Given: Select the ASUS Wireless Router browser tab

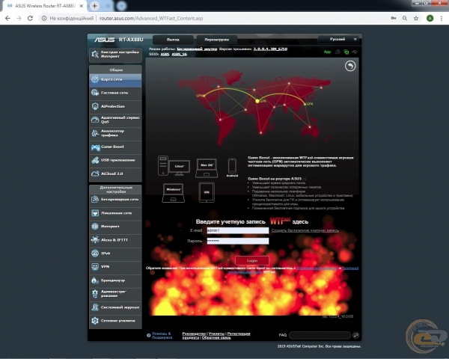Looking at the screenshot, I should coord(45,6).
